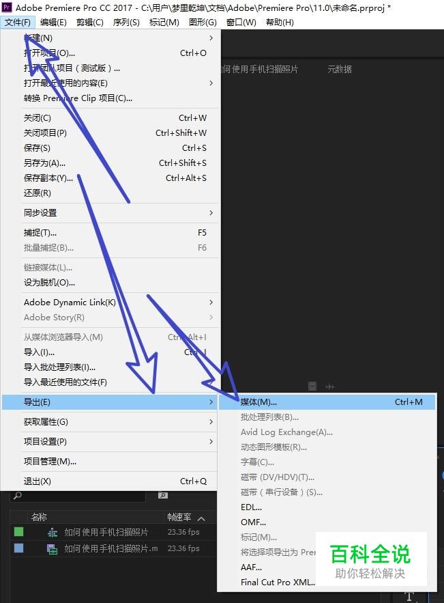Viewport: 444px width, 603px height.
Task: Choose 保存副本(Y)... menu item
Action: pyautogui.click(x=111, y=178)
